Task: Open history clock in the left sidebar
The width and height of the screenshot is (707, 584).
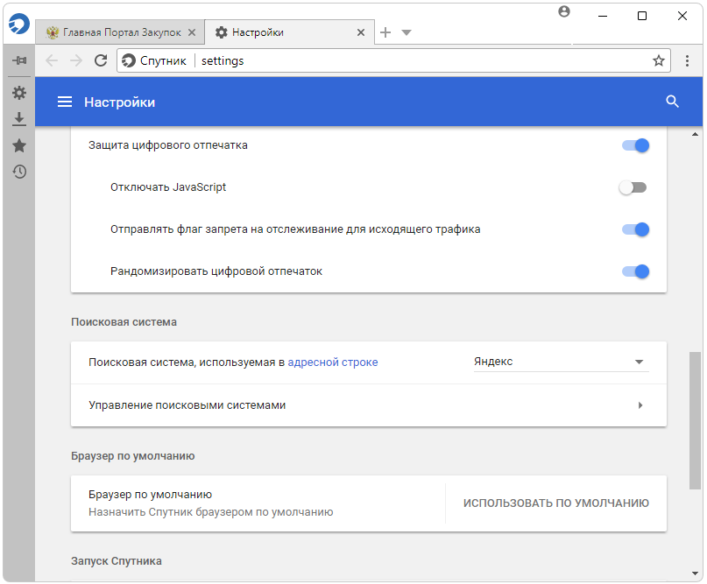Action: click(x=18, y=172)
